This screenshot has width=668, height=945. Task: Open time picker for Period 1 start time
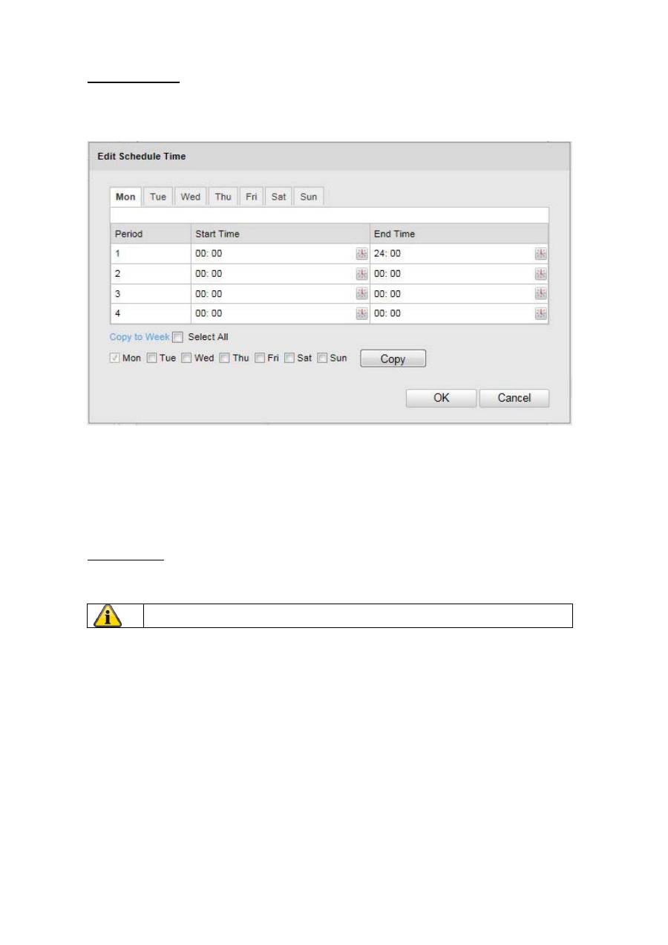coord(361,254)
